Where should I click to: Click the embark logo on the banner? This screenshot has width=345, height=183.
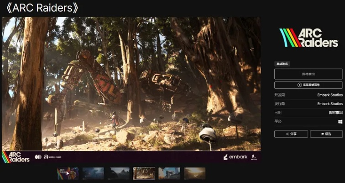click(235, 157)
